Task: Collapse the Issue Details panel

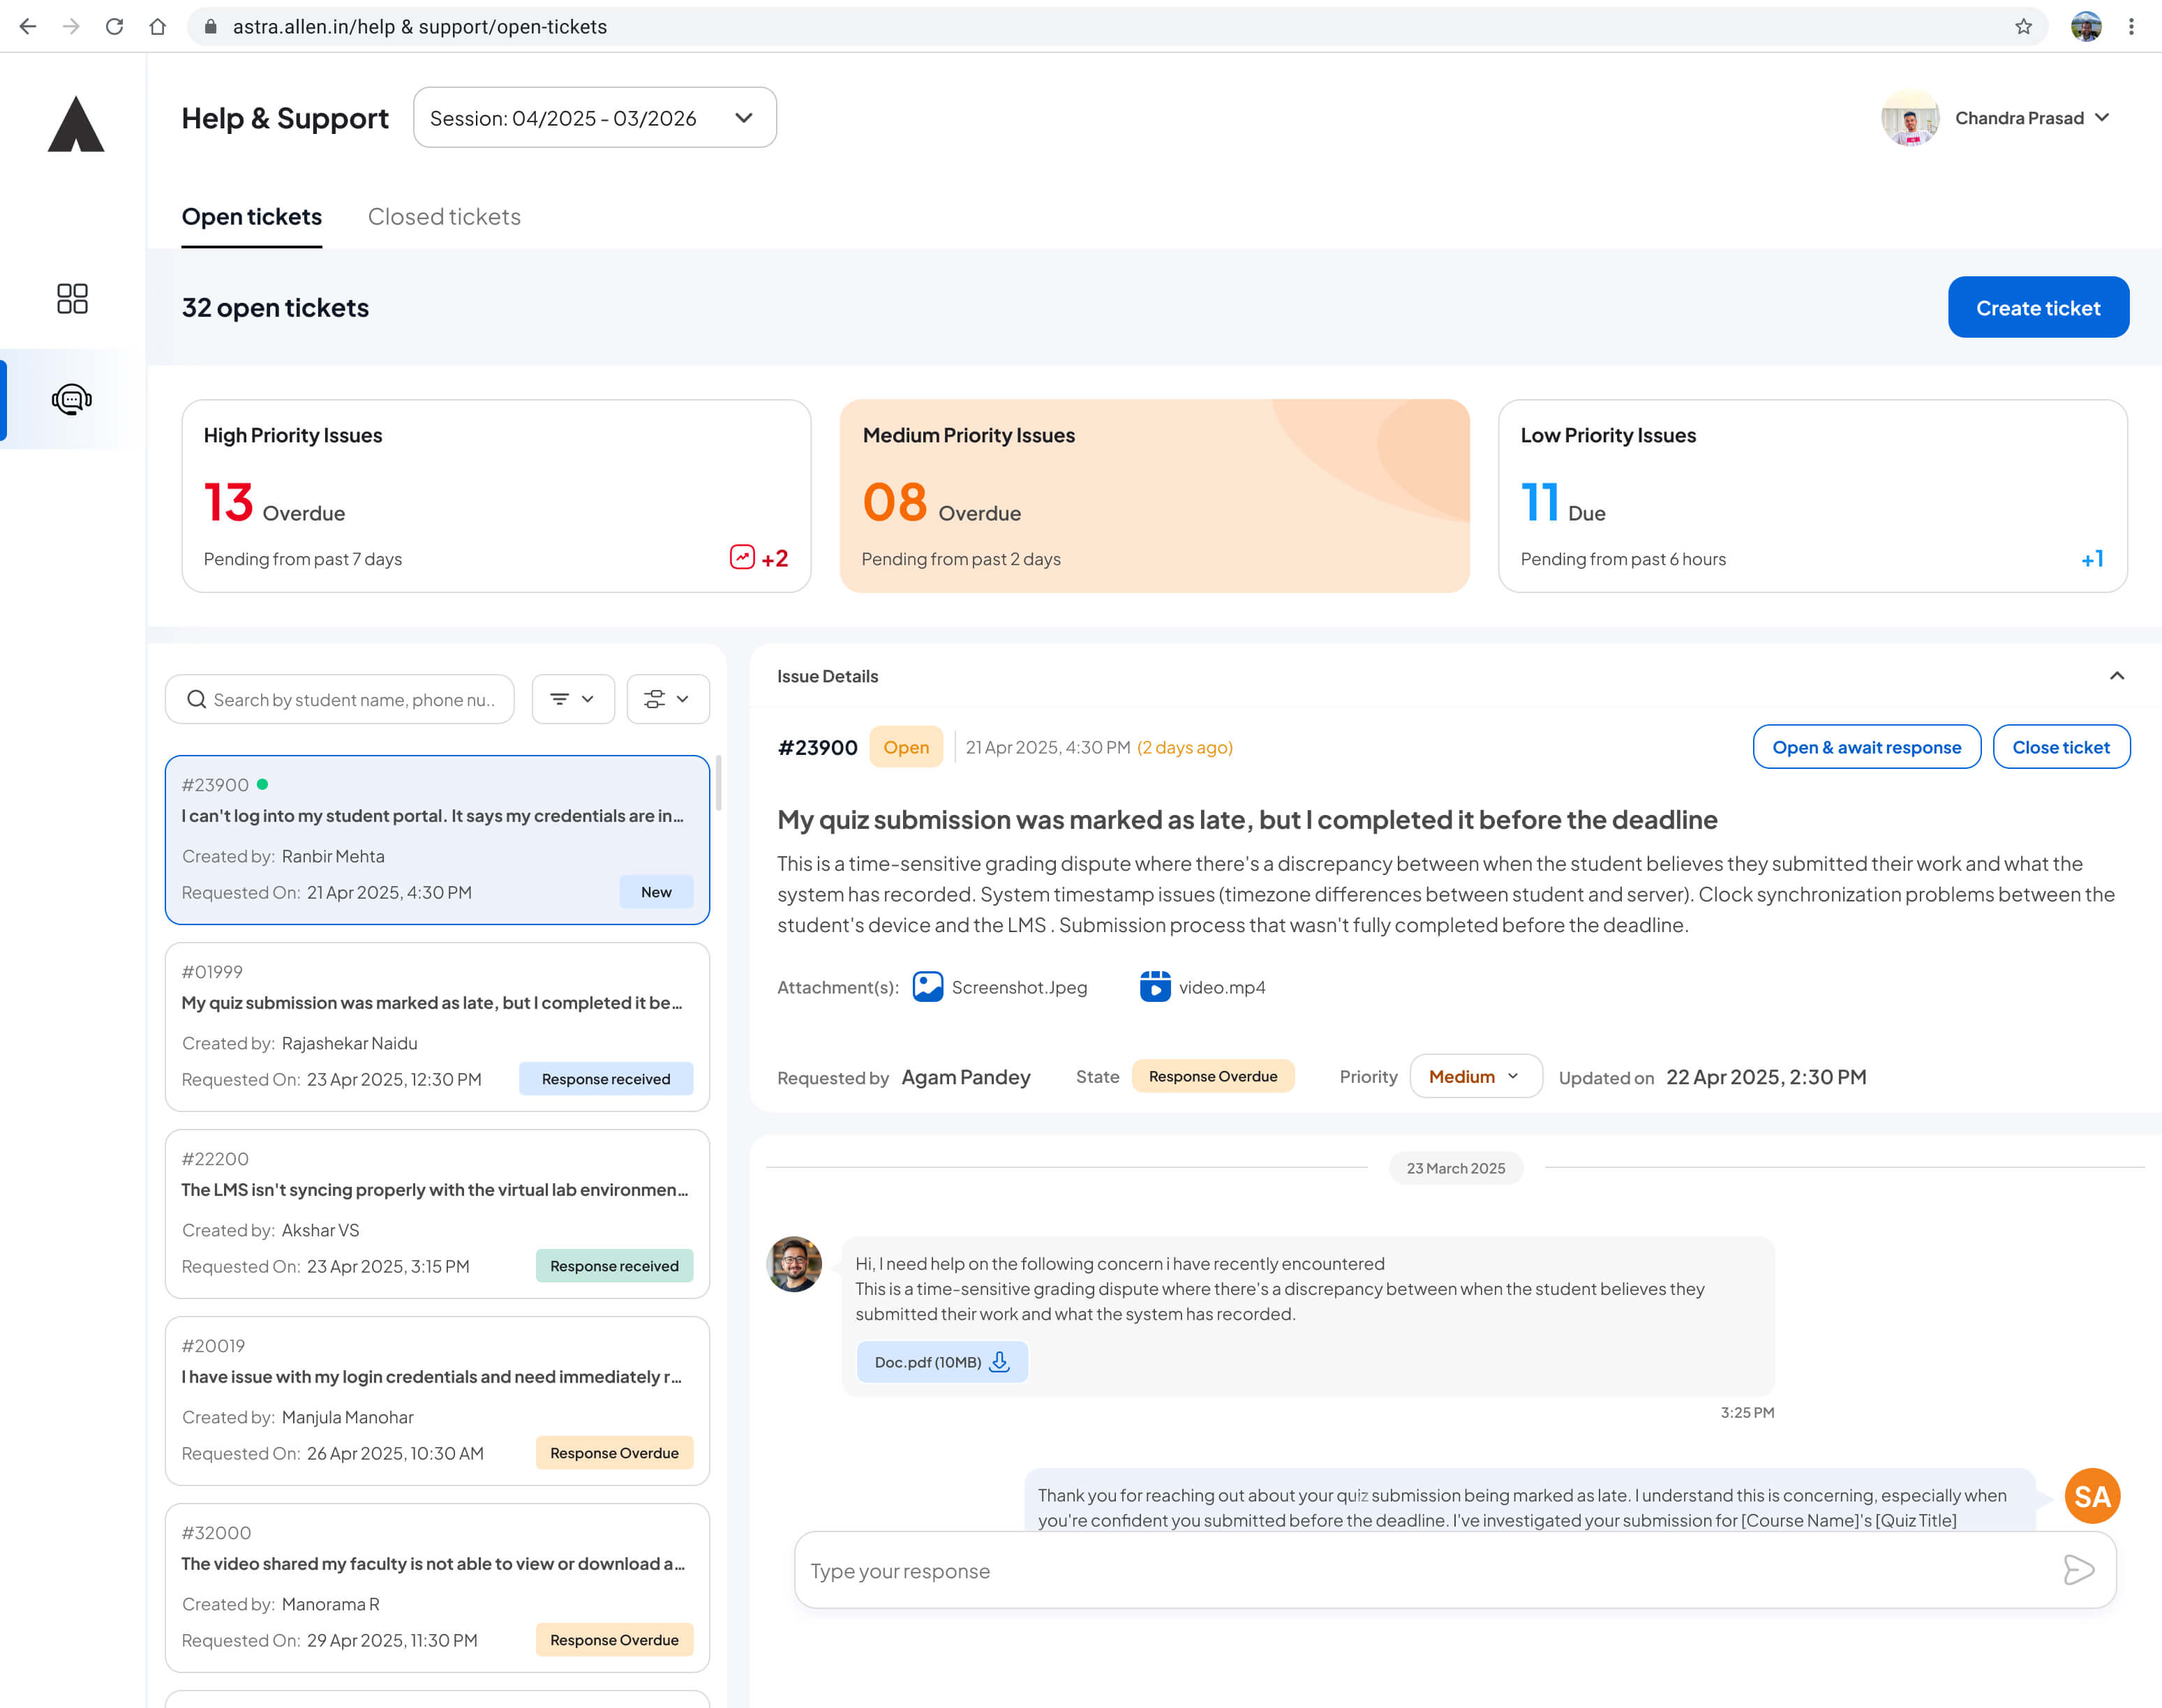Action: coord(2116,676)
